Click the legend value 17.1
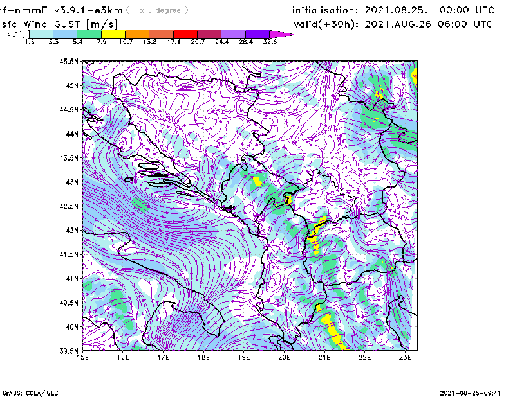 click(x=173, y=42)
